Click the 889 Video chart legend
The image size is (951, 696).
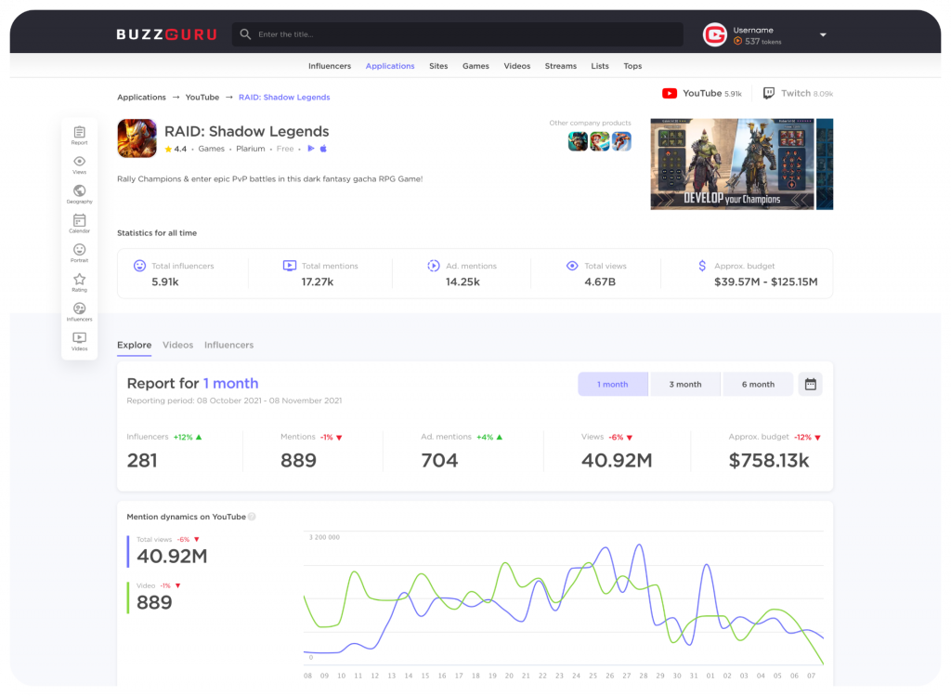pyautogui.click(x=154, y=598)
